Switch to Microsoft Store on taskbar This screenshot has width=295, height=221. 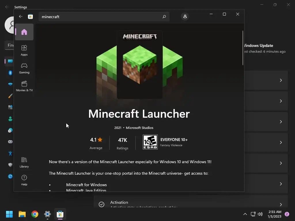60,214
